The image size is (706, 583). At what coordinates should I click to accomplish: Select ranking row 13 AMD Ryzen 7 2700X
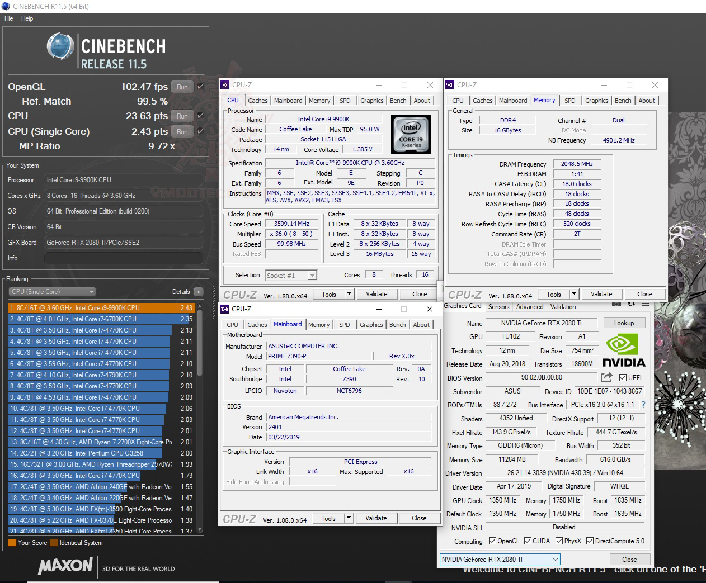[x=101, y=442]
